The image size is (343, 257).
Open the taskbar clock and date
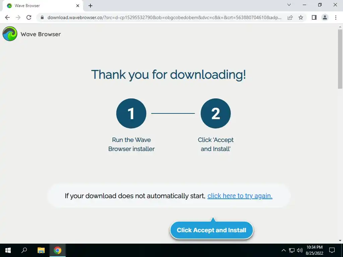tap(314, 250)
